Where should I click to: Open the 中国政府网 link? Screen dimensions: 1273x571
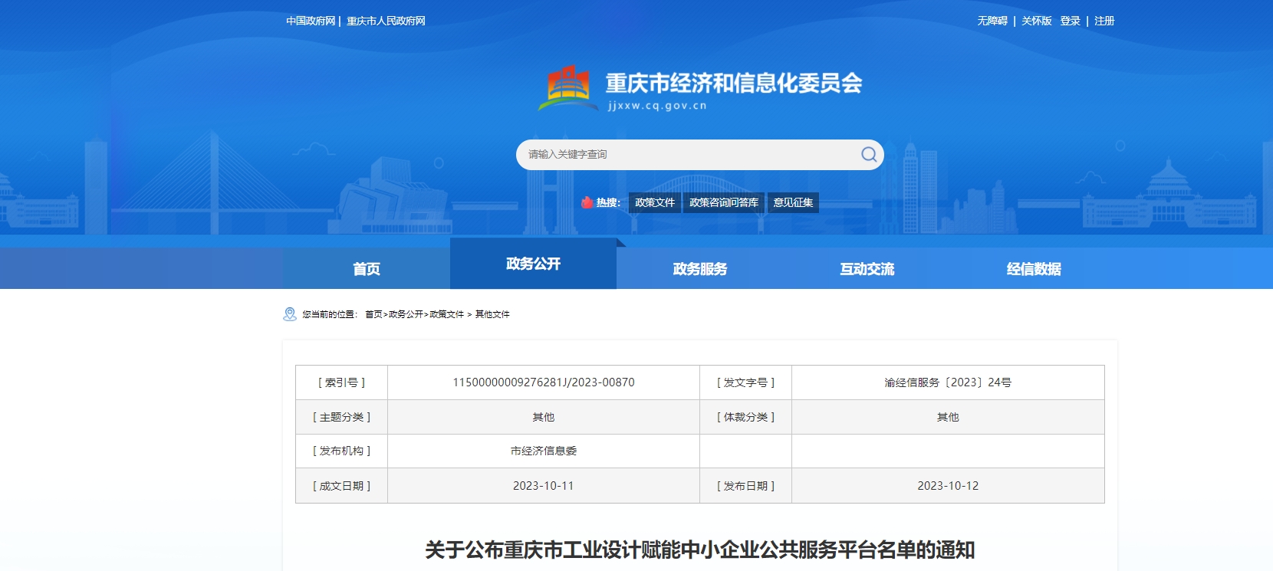point(311,21)
